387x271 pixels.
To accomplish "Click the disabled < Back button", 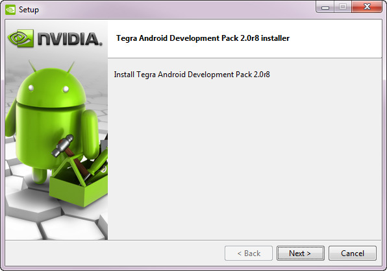I will coord(249,253).
